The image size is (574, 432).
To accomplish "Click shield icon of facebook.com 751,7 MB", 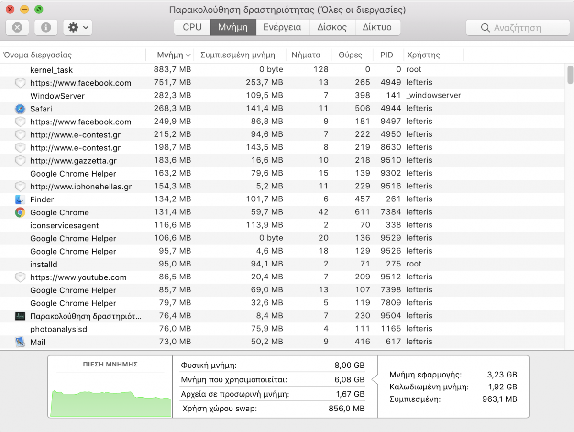I will (x=20, y=83).
